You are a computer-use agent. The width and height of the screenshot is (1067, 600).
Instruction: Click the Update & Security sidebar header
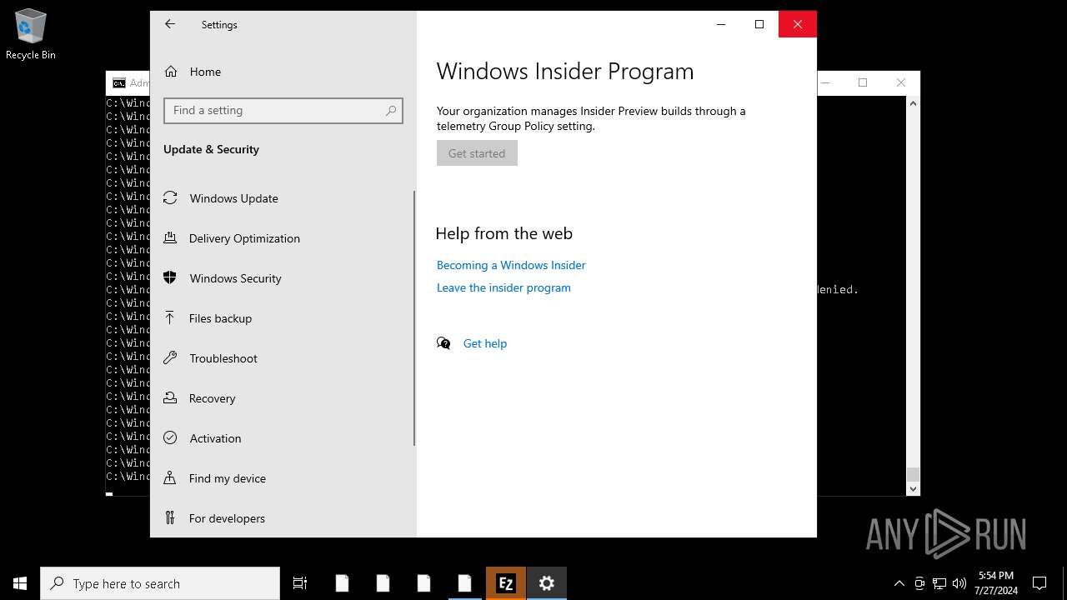pos(211,149)
